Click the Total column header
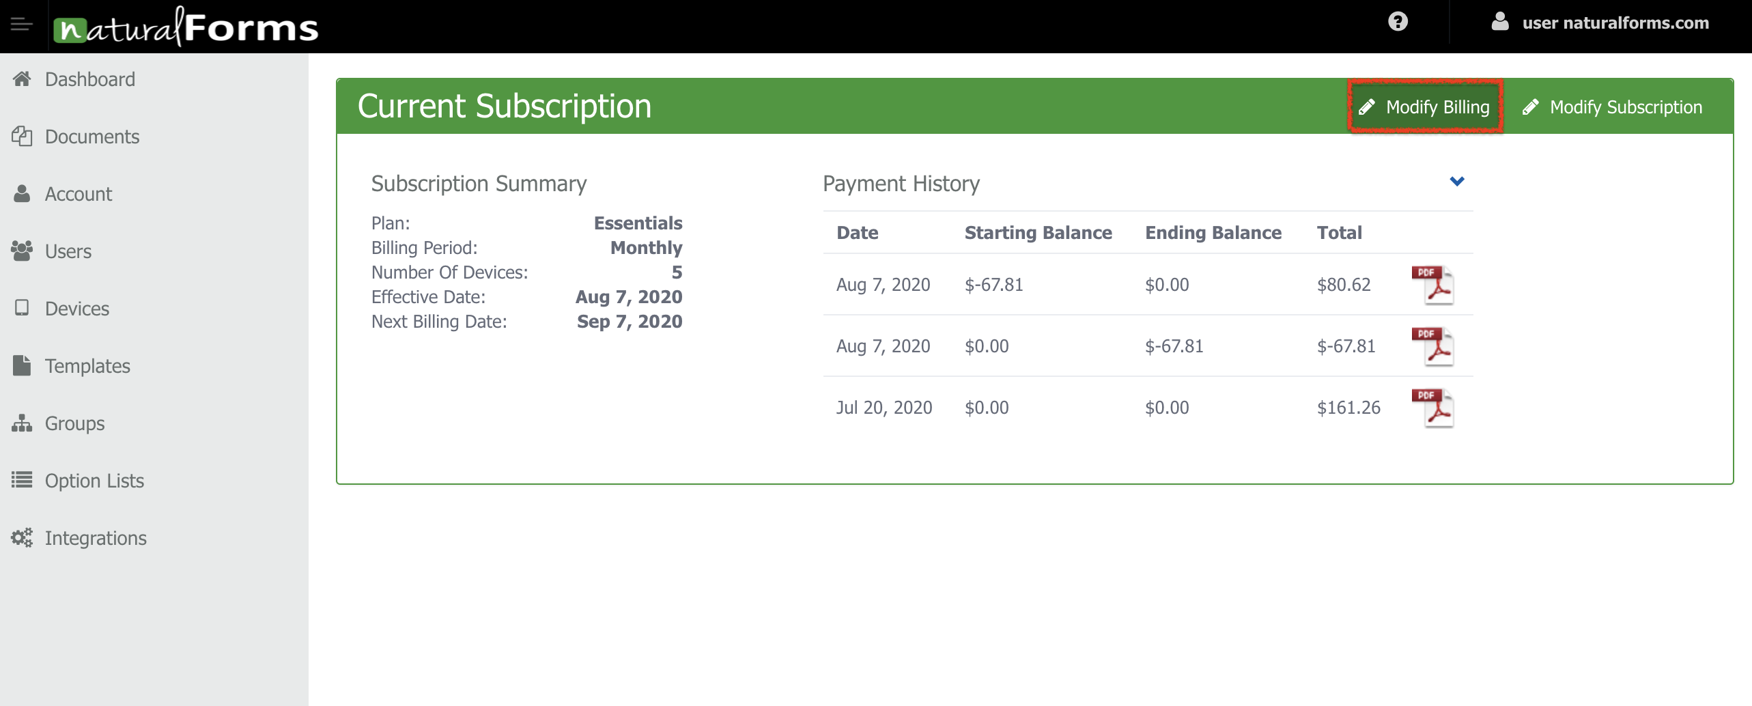1752x706 pixels. pos(1340,233)
